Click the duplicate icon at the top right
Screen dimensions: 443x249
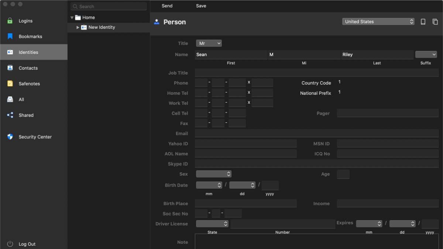click(435, 22)
